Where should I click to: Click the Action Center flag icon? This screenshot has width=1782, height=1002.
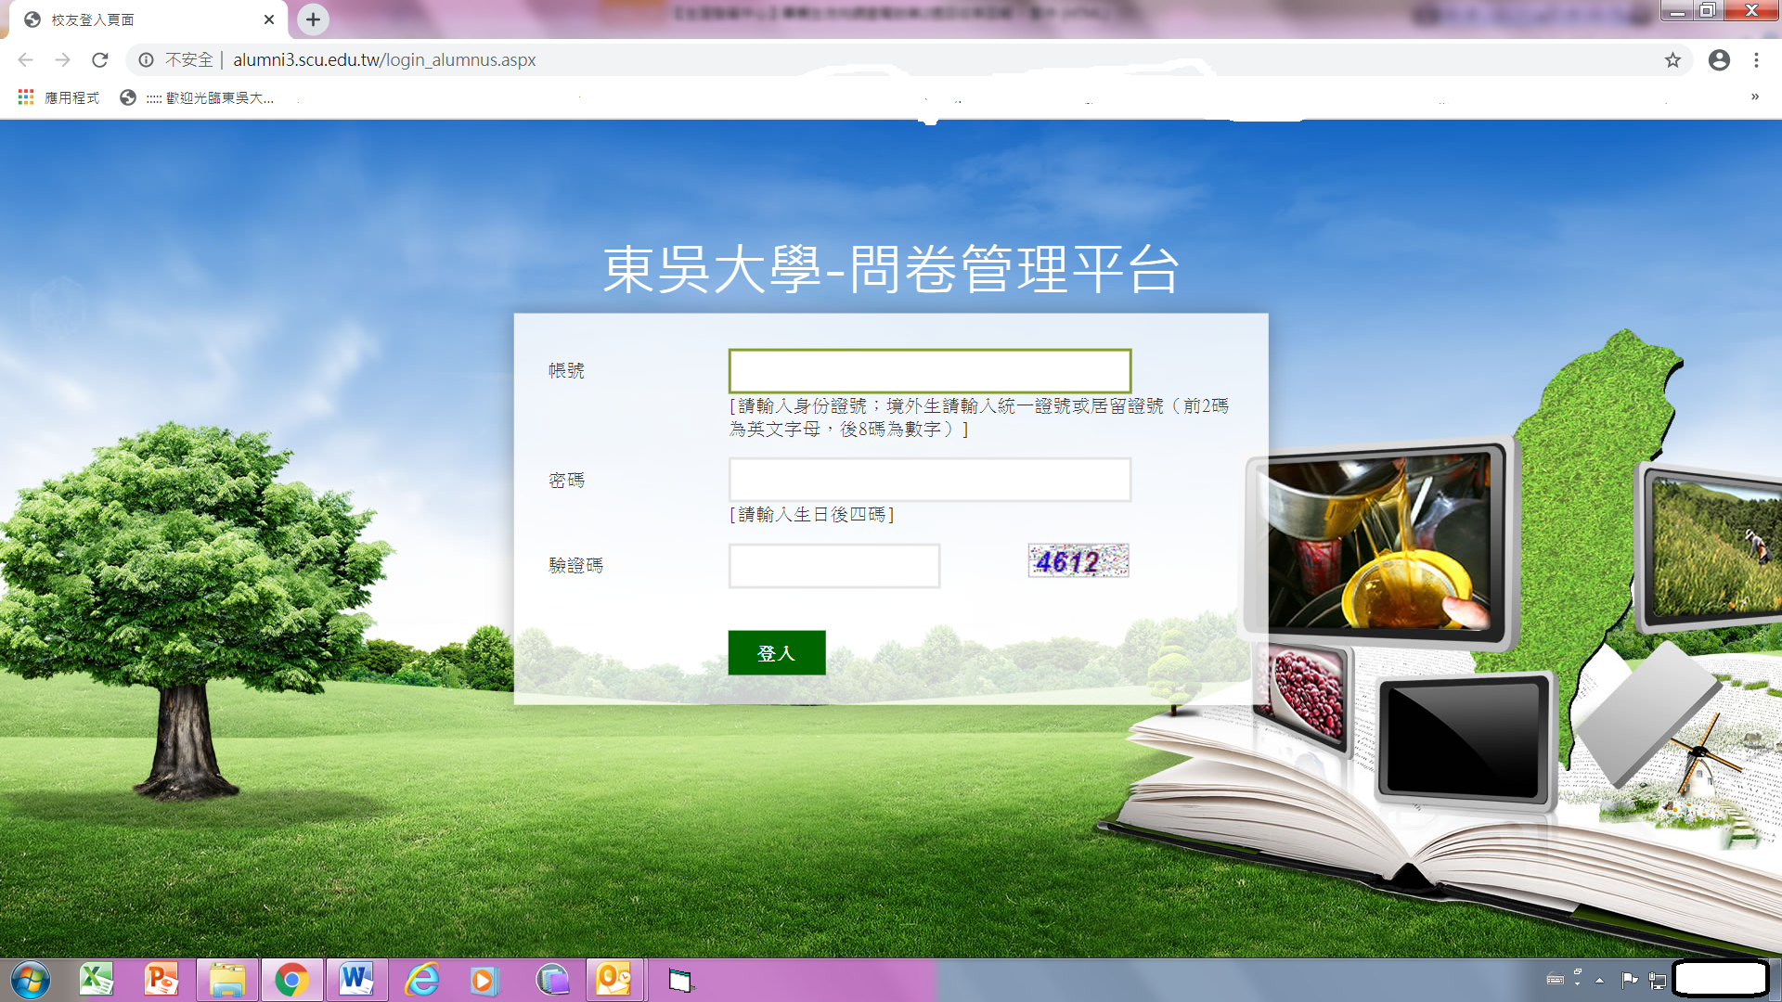pos(1630,980)
